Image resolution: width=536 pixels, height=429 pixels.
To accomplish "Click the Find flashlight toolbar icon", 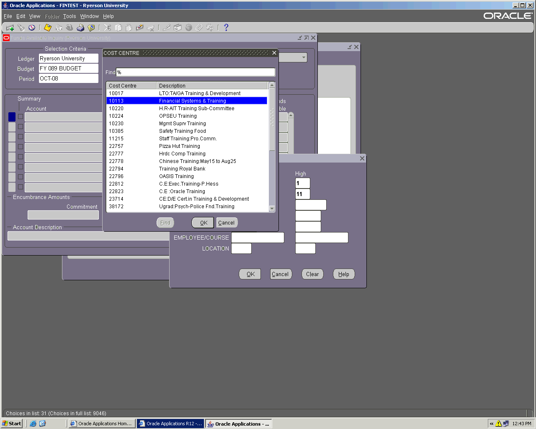I will pos(21,28).
